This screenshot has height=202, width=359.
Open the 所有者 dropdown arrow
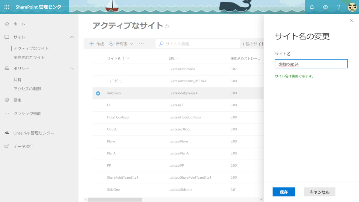[131, 44]
